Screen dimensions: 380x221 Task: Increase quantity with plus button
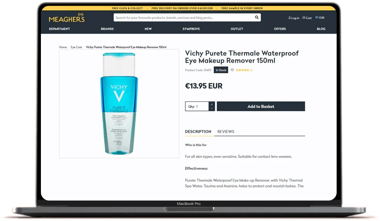(x=211, y=104)
